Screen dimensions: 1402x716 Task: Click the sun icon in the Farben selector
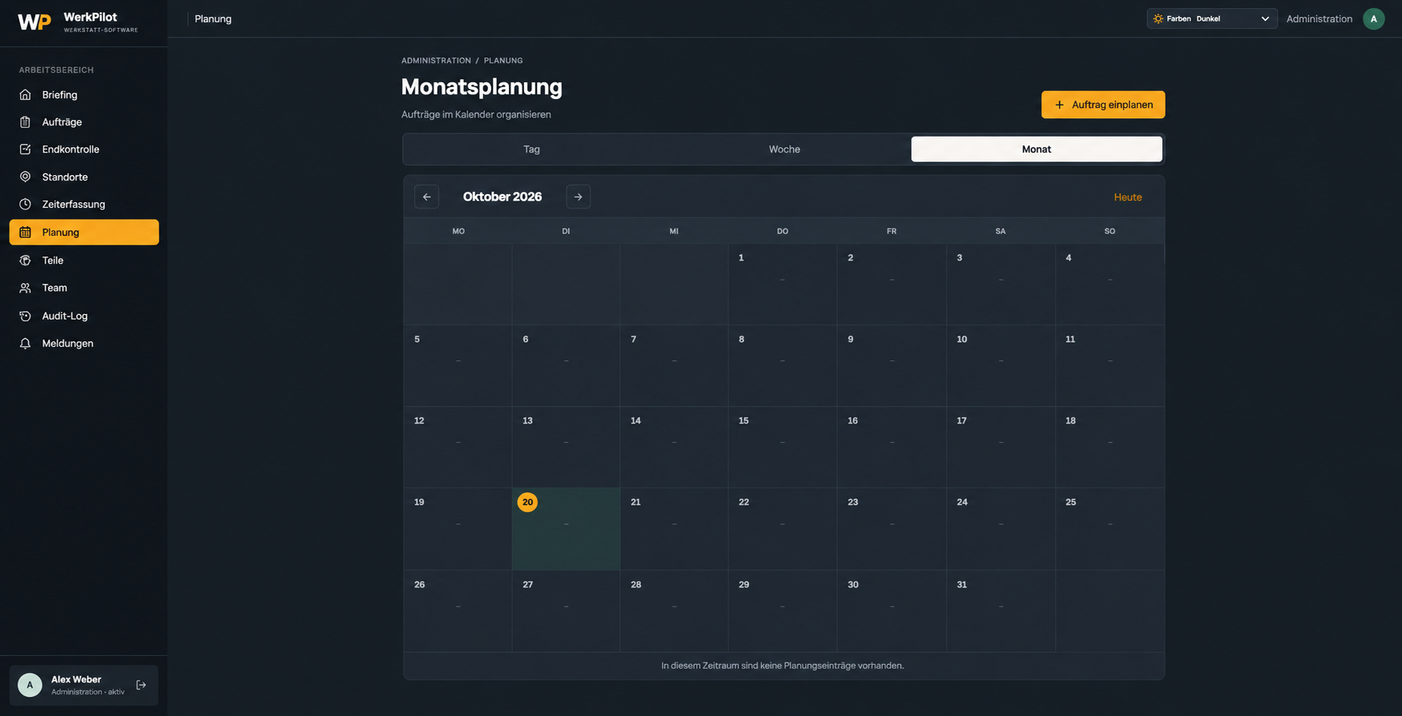point(1158,18)
